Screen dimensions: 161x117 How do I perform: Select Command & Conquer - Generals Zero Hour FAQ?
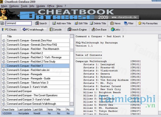tap(35, 45)
